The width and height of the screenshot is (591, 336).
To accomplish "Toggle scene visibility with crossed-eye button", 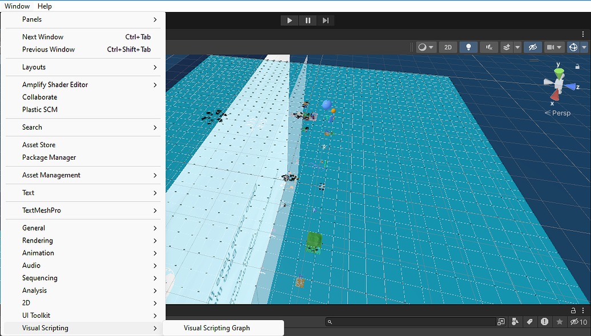I will (534, 47).
